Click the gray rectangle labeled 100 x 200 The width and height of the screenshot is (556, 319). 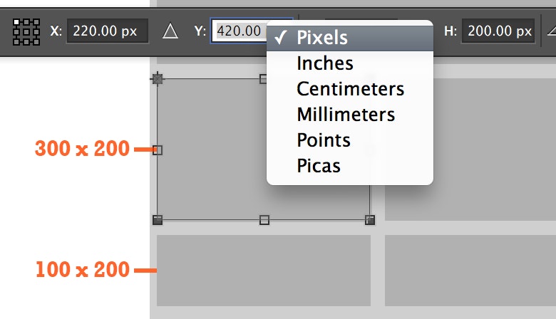click(264, 271)
